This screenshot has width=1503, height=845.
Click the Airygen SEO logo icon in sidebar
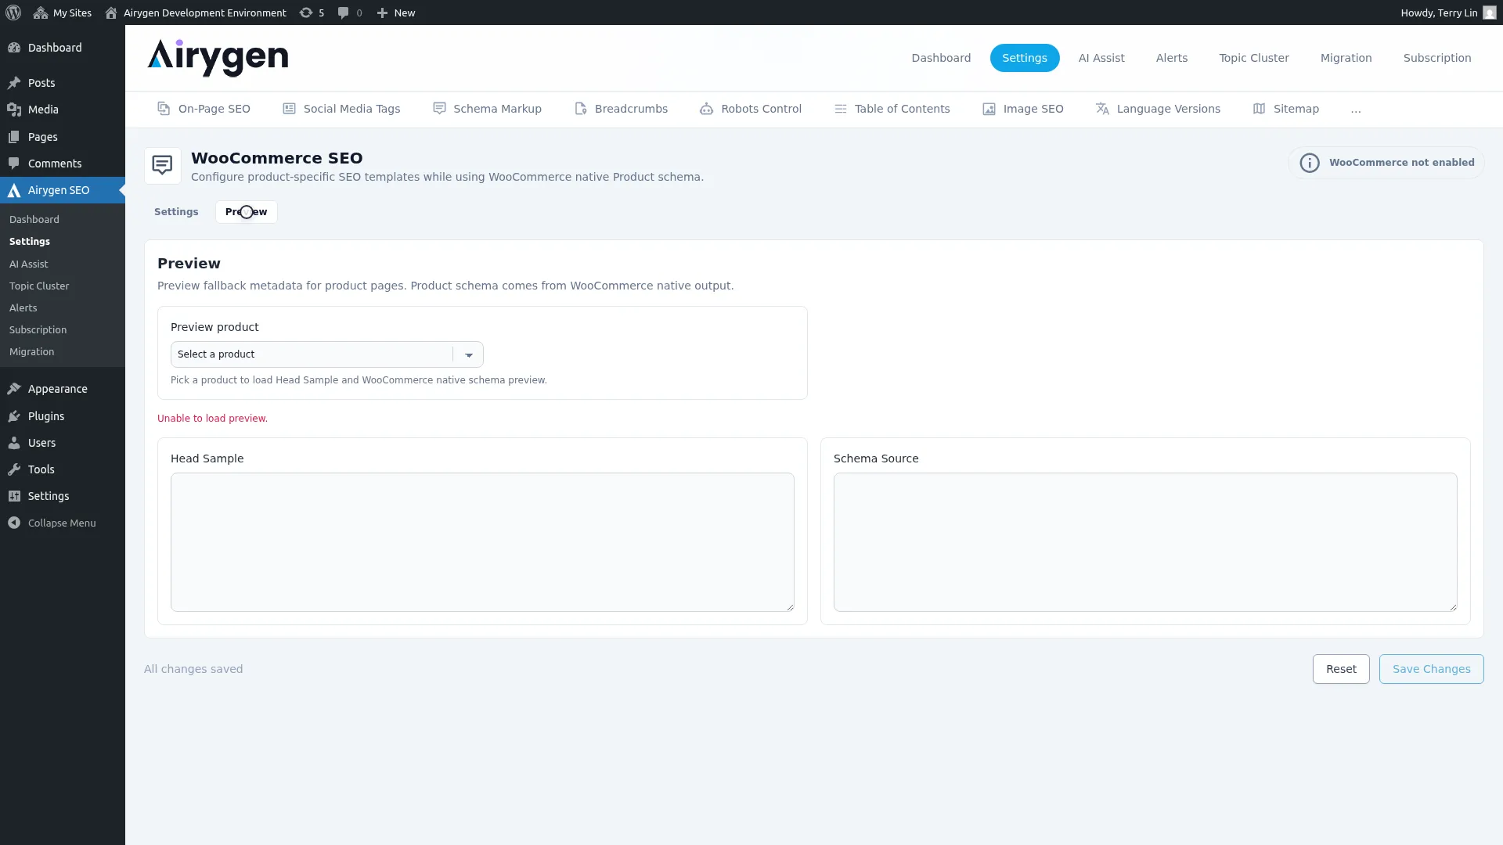tap(14, 190)
